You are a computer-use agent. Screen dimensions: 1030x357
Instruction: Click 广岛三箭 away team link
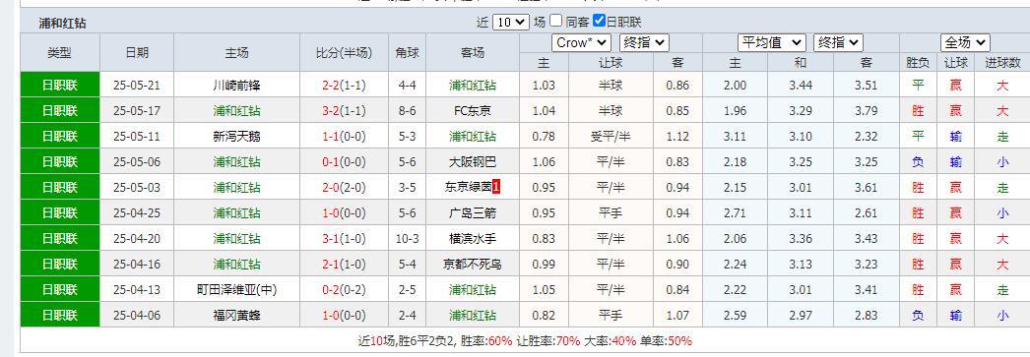point(473,213)
